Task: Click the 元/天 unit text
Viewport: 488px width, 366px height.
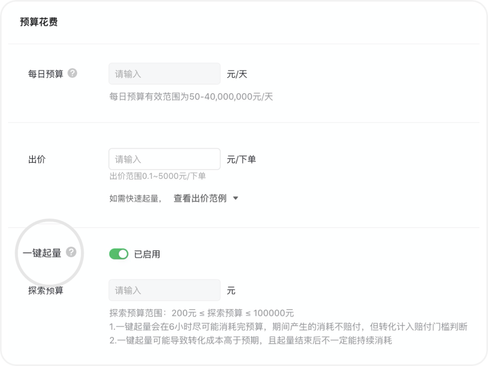Action: tap(237, 74)
